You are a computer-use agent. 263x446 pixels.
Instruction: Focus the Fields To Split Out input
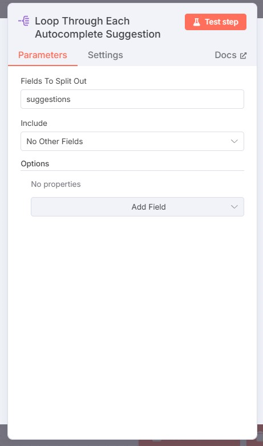coord(132,99)
